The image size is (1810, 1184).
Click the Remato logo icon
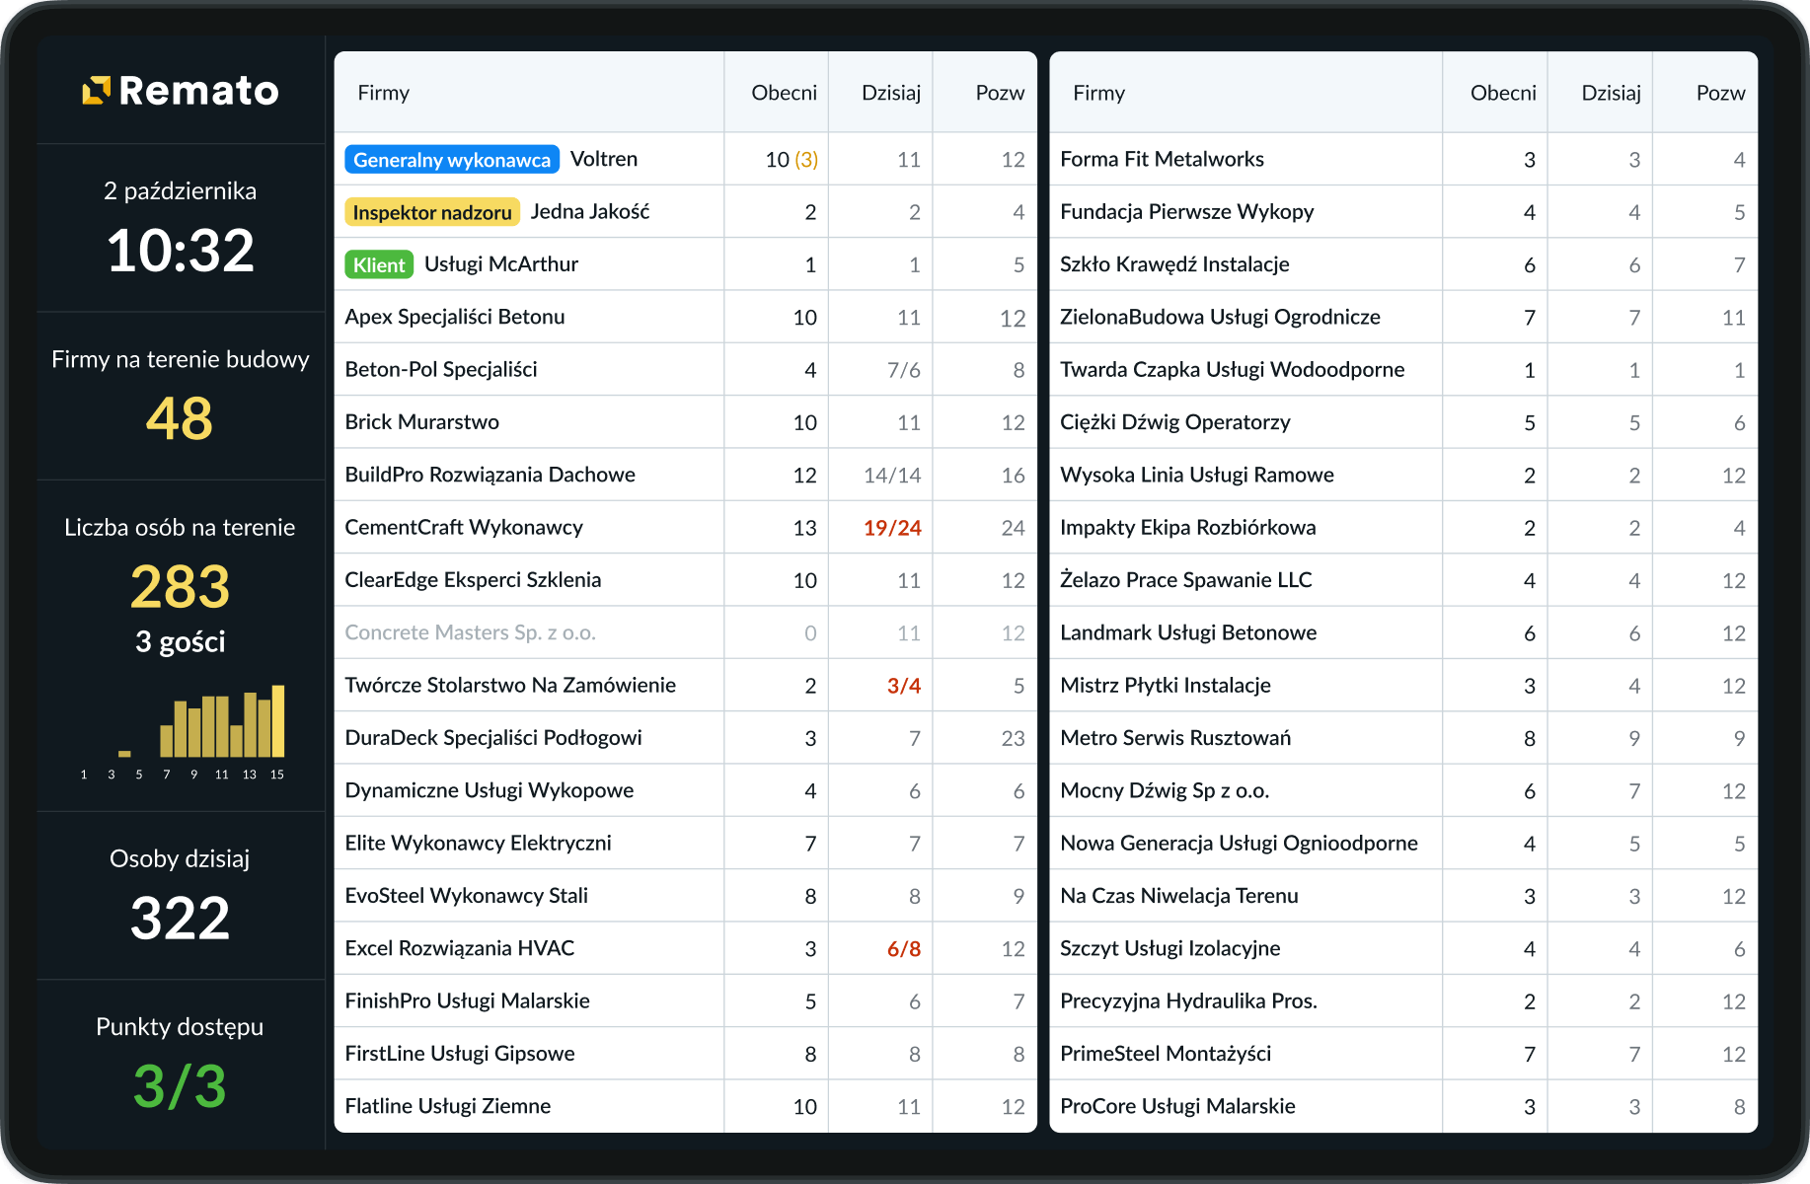coord(96,91)
